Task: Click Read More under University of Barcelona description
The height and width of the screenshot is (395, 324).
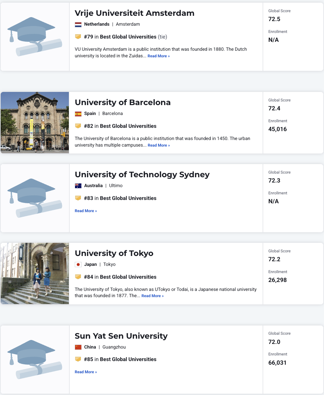Action: (159, 146)
